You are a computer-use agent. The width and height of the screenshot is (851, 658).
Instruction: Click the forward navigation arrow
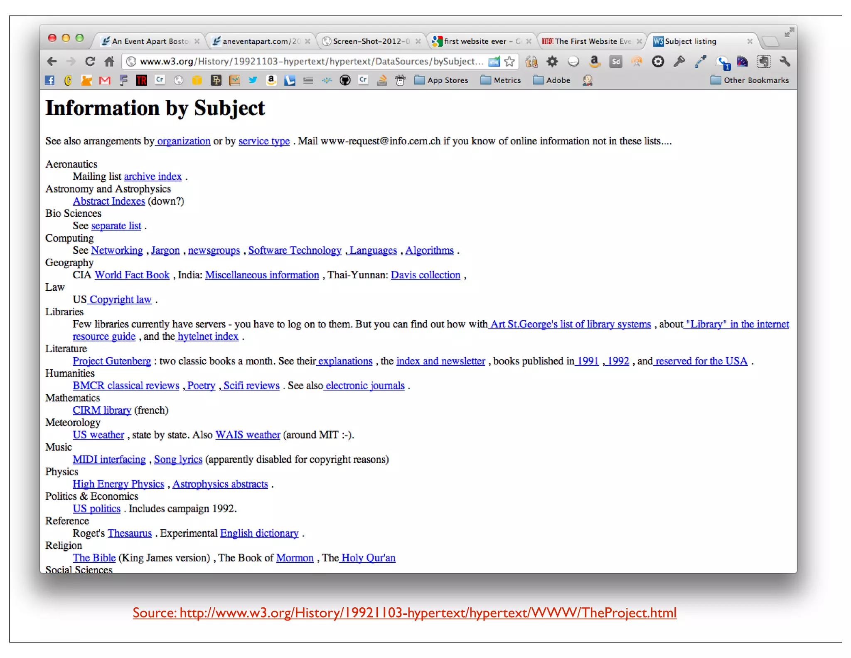tap(71, 62)
